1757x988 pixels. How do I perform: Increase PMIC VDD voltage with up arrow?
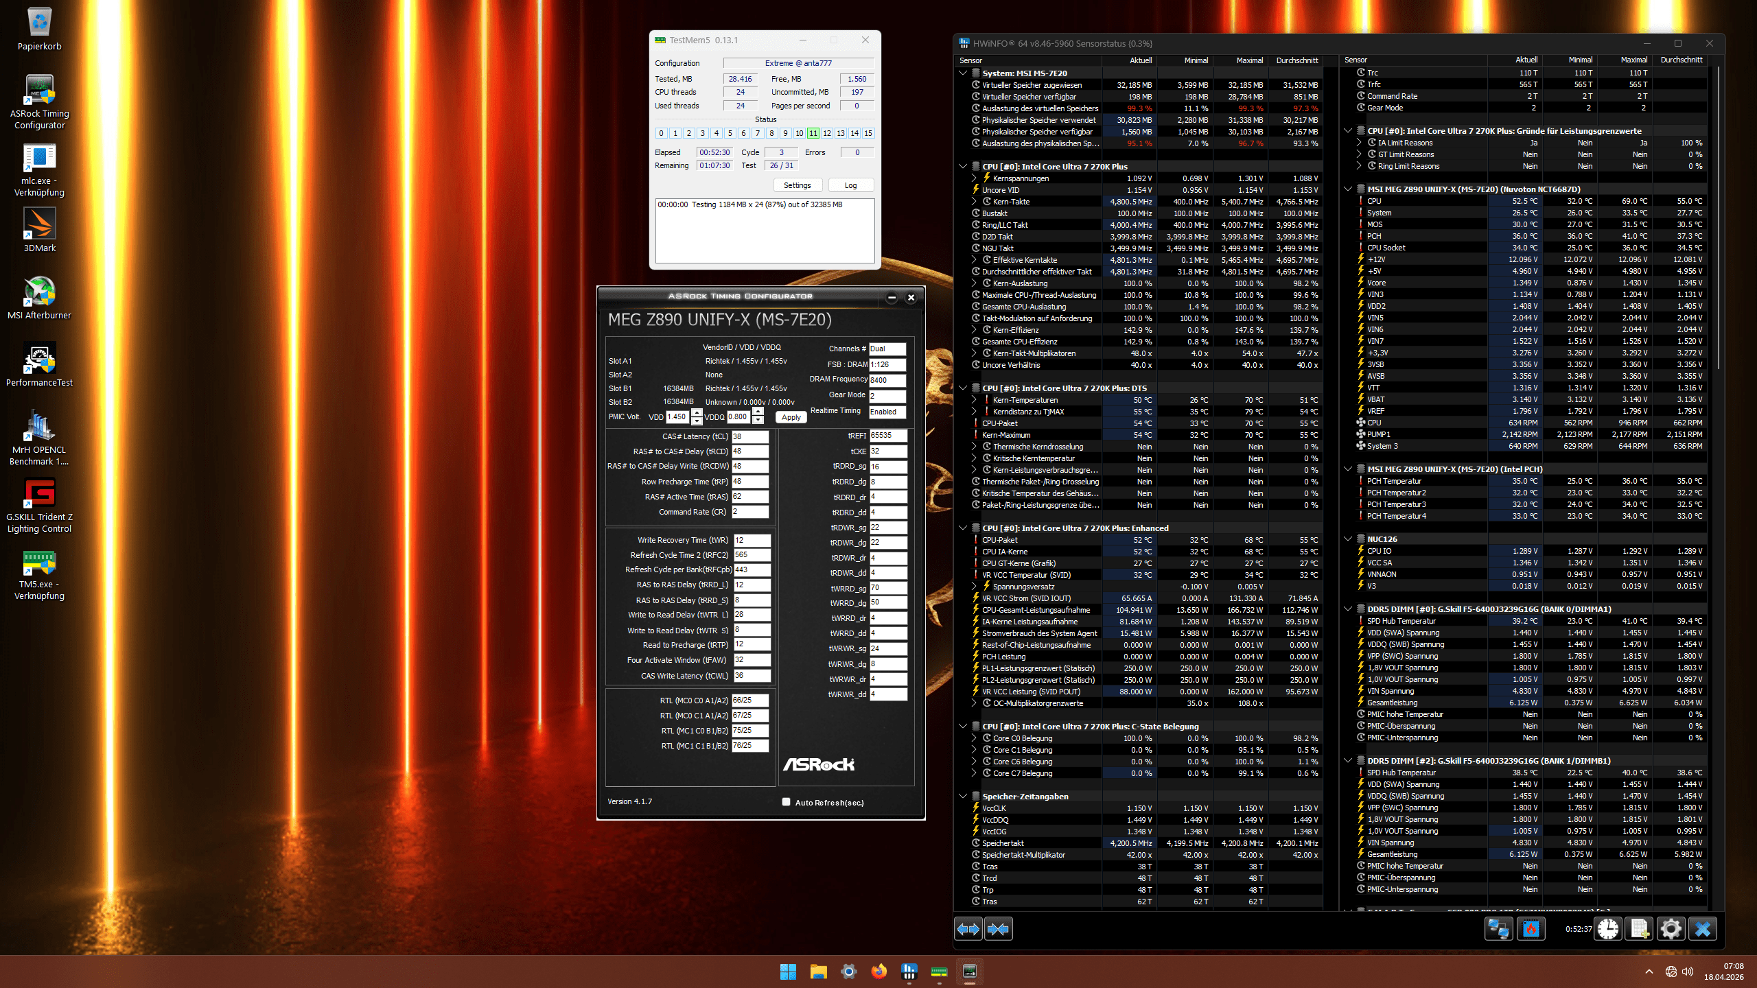[697, 412]
